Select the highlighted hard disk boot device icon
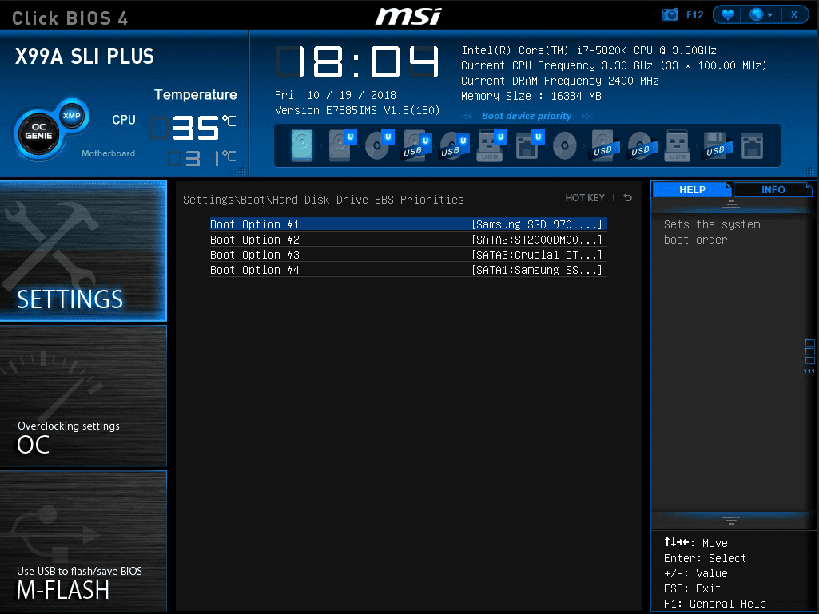 (x=302, y=145)
